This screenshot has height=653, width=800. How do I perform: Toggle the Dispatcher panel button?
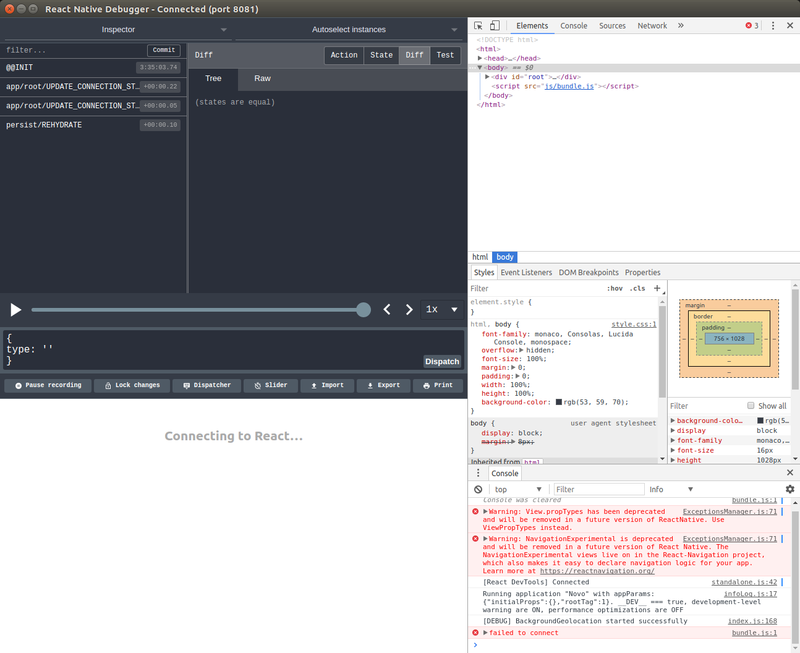pos(207,385)
